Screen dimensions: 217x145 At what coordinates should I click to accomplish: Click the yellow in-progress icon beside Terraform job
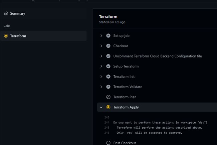6,36
